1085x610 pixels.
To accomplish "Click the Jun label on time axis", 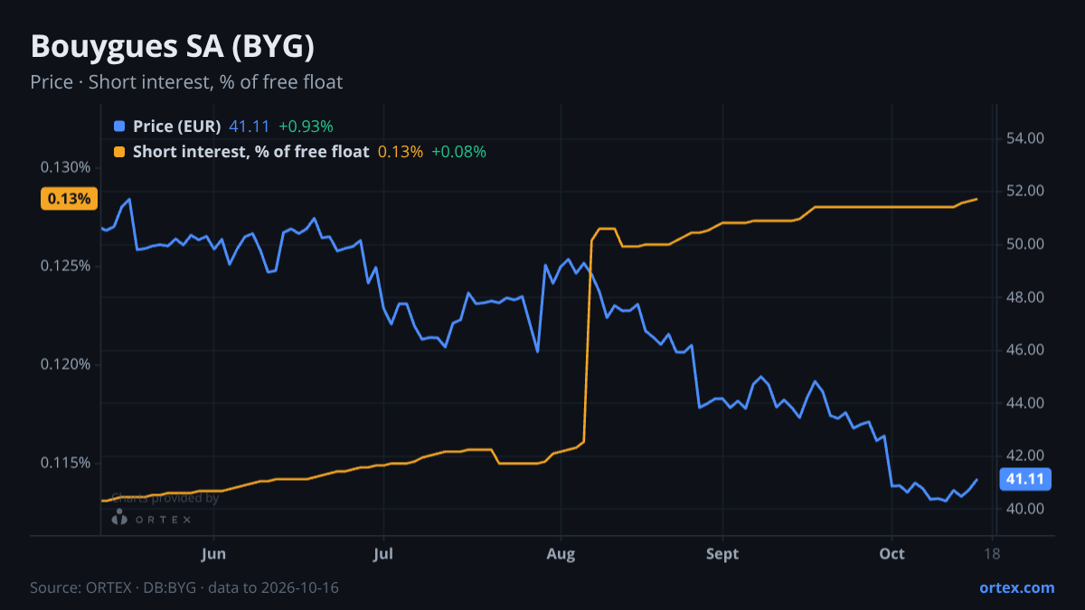I will click(x=214, y=553).
